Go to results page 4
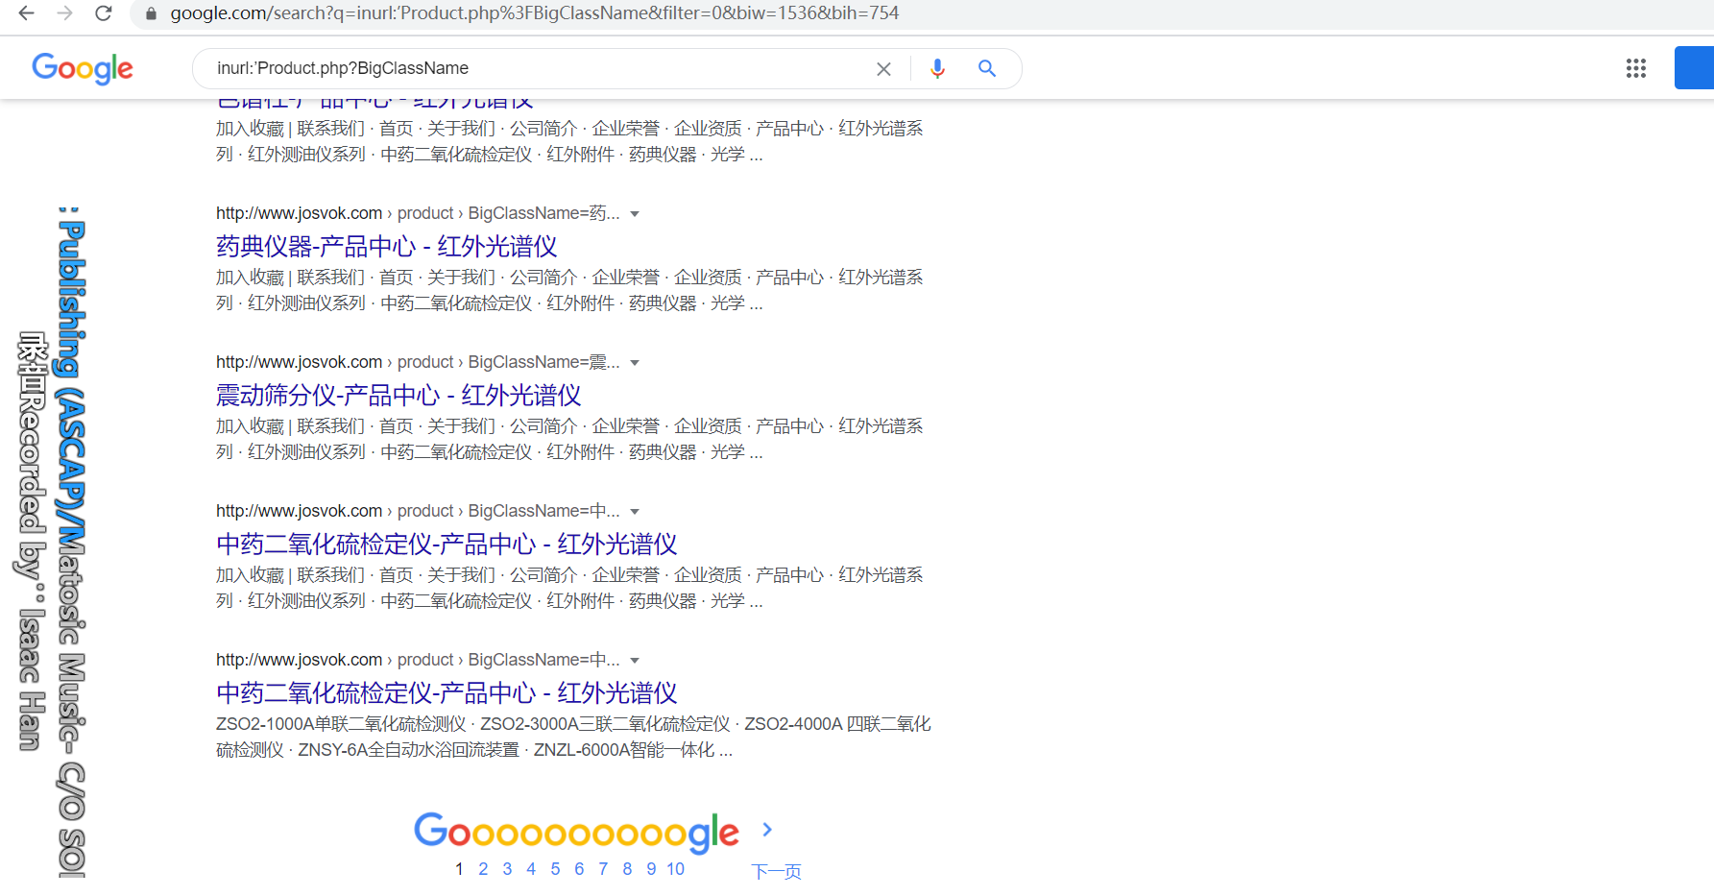Viewport: 1714px width, 896px height. (531, 869)
